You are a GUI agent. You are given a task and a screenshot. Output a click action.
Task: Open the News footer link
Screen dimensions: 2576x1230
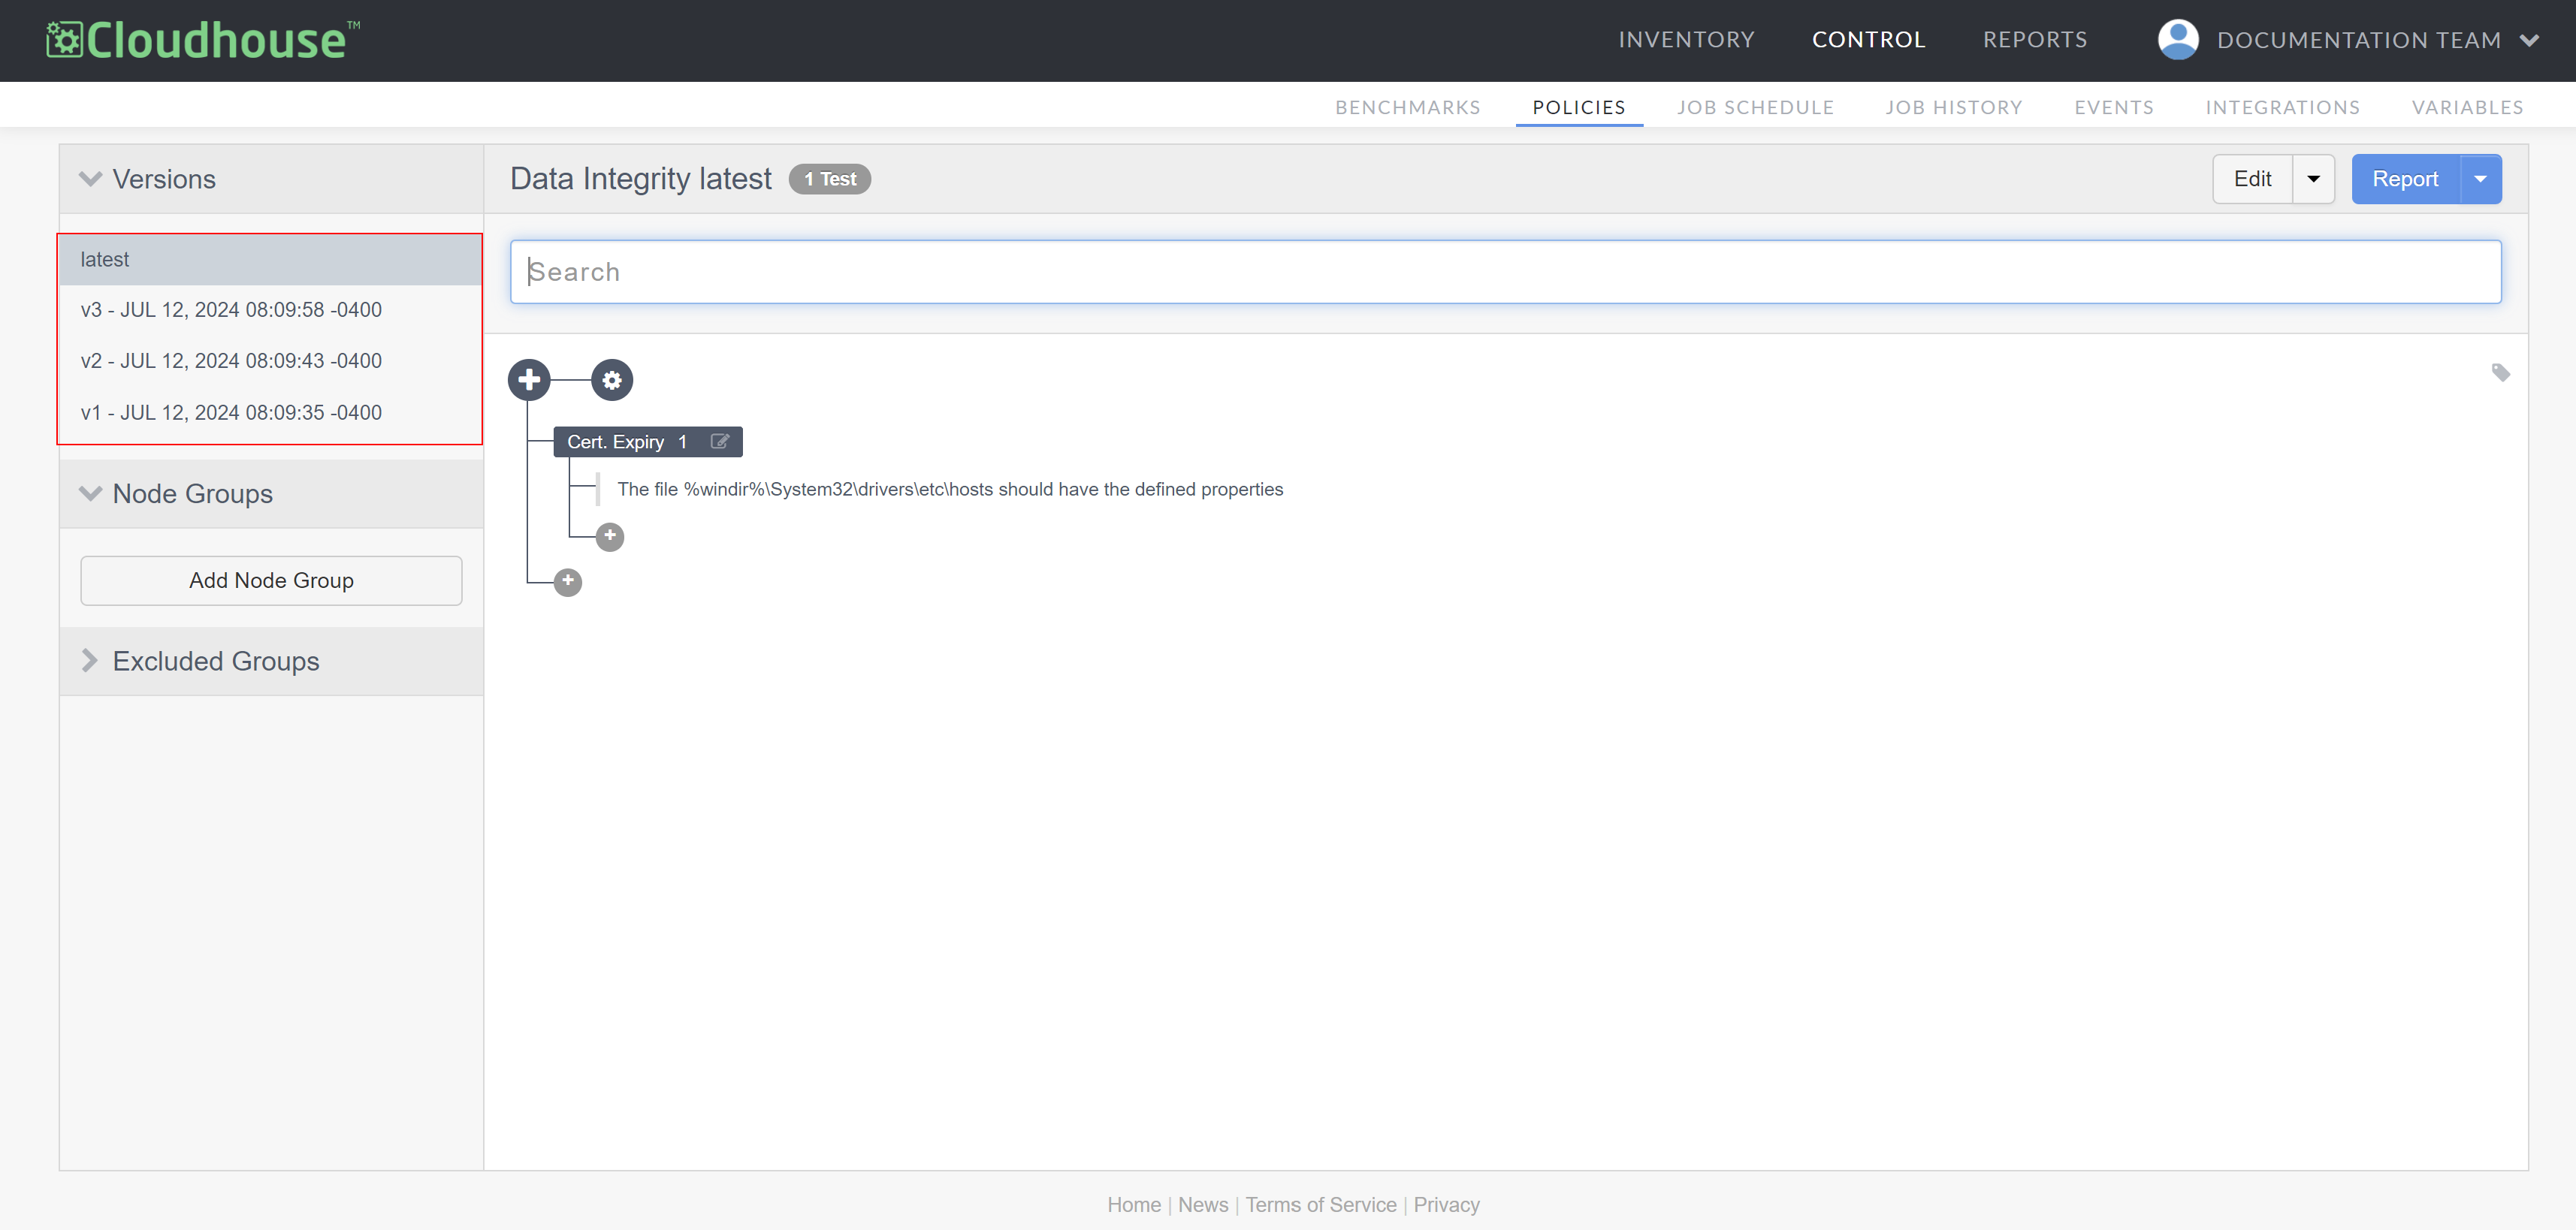(x=1203, y=1205)
